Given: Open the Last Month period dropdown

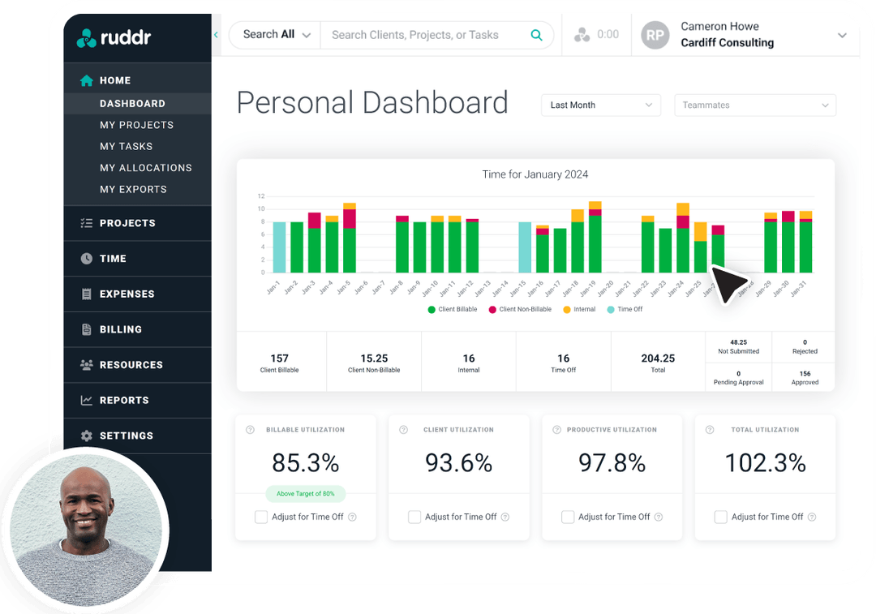Looking at the screenshot, I should click(x=600, y=105).
